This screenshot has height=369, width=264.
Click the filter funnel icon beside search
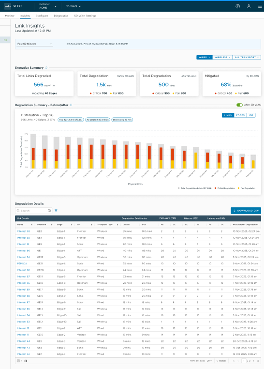(56, 211)
